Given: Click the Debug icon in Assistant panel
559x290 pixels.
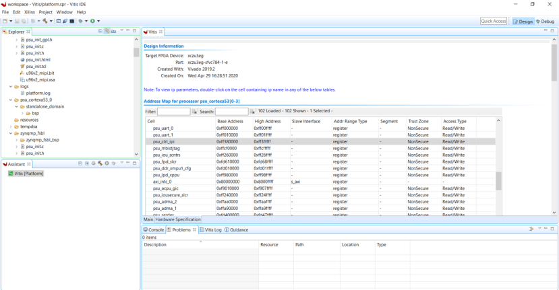Looking at the screenshot, I should coord(113,164).
